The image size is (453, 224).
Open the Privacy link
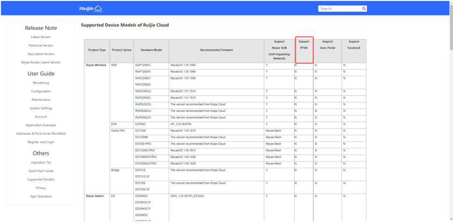(41, 188)
